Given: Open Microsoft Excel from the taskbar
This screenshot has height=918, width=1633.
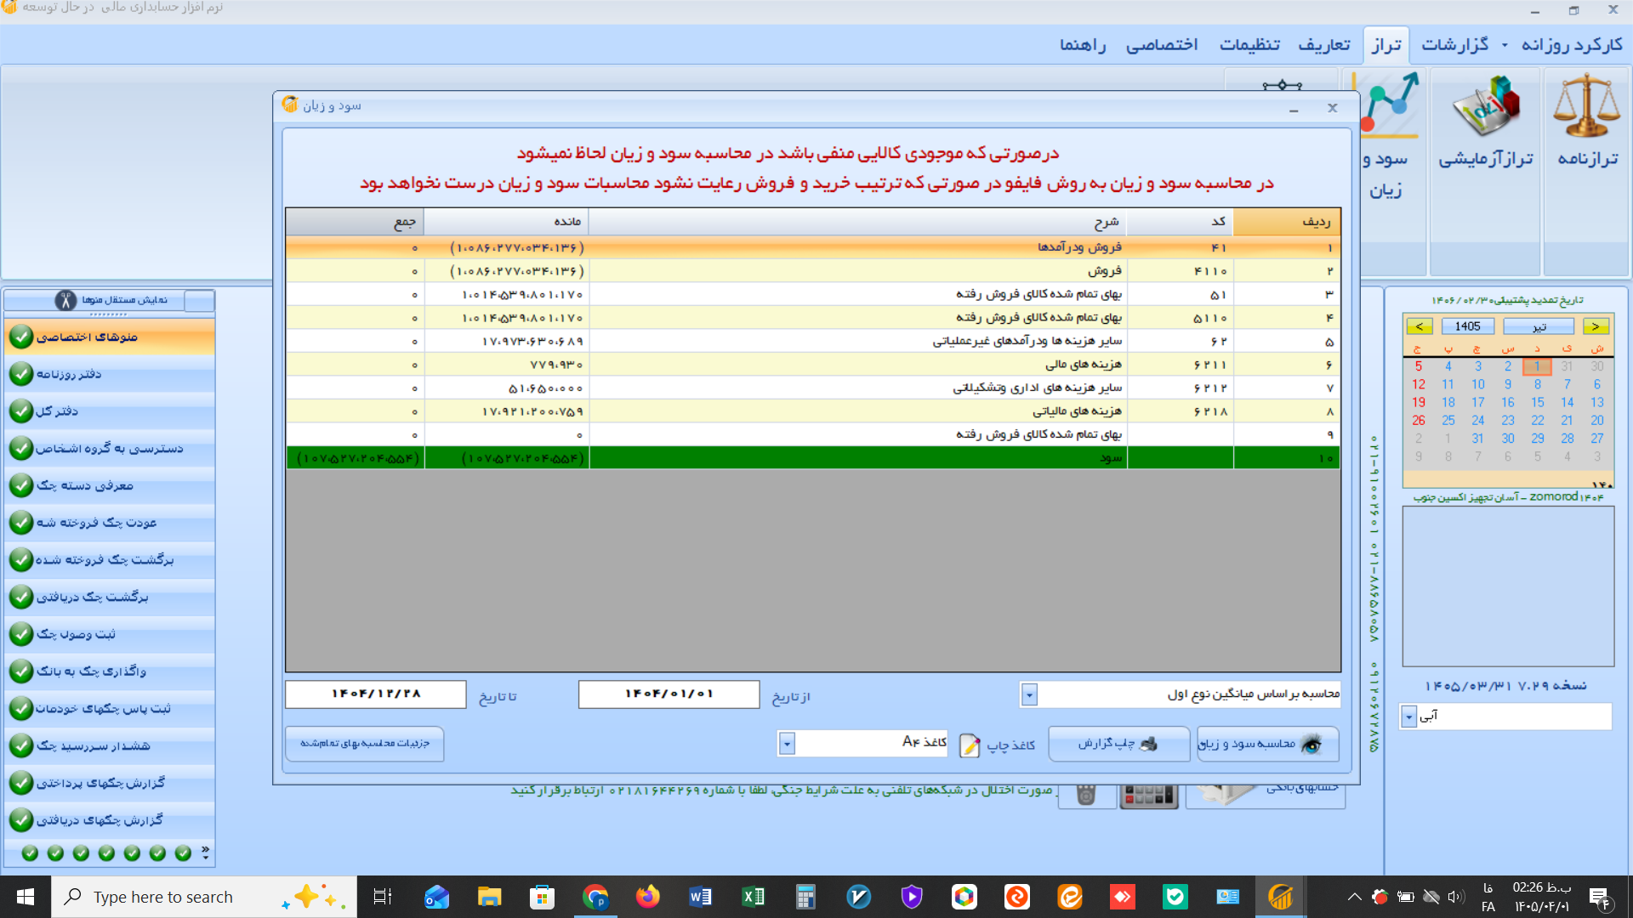Looking at the screenshot, I should click(x=753, y=897).
